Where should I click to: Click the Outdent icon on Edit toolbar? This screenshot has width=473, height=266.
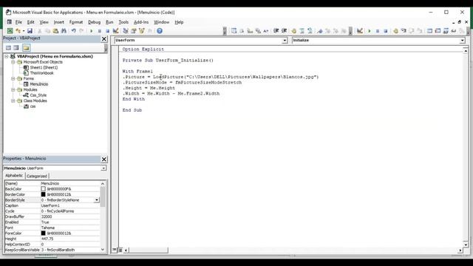pyautogui.click(x=284, y=31)
